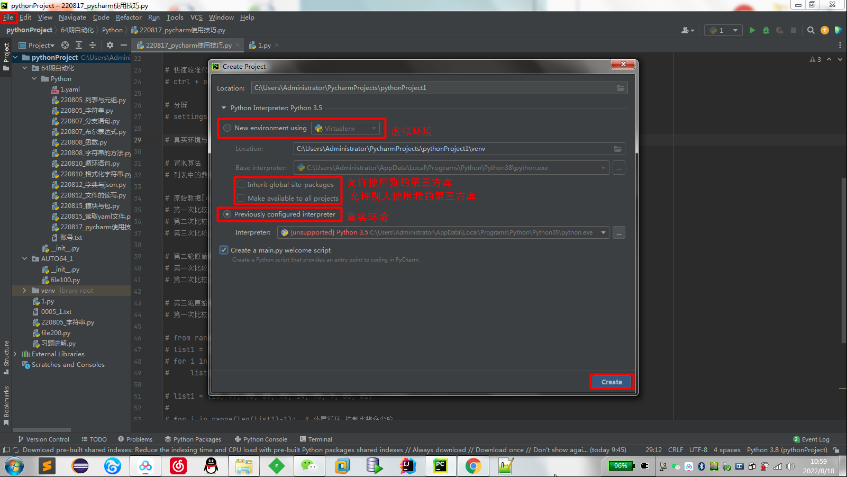Open the Tools menu

click(x=175, y=17)
